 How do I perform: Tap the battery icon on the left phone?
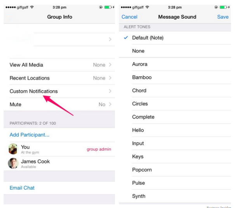click(x=108, y=7)
